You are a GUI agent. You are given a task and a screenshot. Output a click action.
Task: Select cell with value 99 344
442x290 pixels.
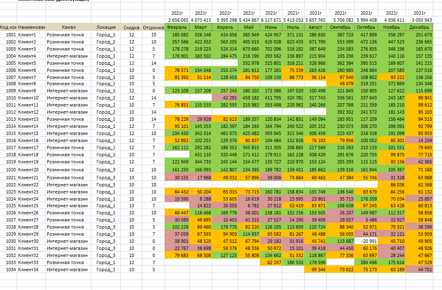tap(315, 270)
